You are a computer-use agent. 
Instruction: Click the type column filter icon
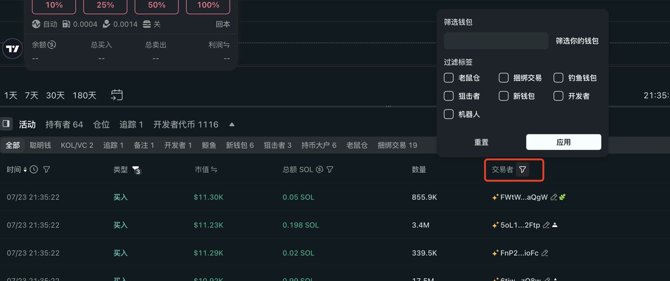click(136, 169)
